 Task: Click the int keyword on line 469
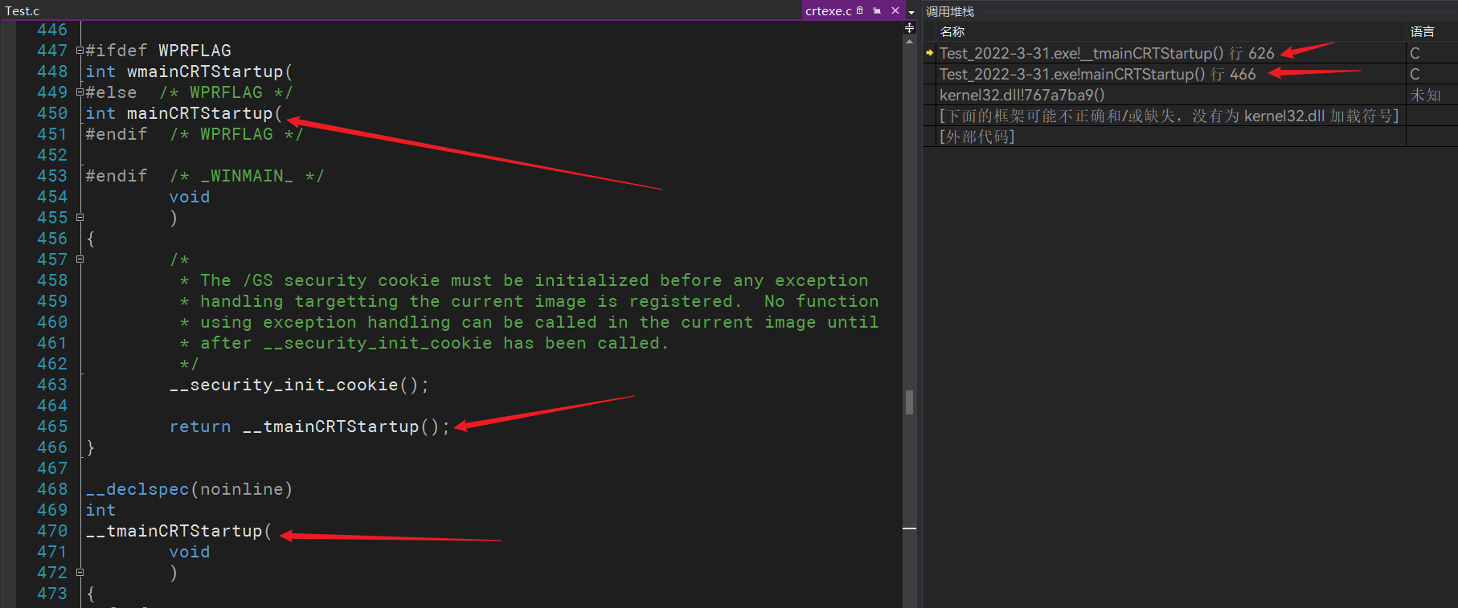(100, 510)
